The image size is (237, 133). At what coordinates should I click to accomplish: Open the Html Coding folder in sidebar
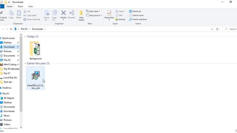click(x=10, y=65)
